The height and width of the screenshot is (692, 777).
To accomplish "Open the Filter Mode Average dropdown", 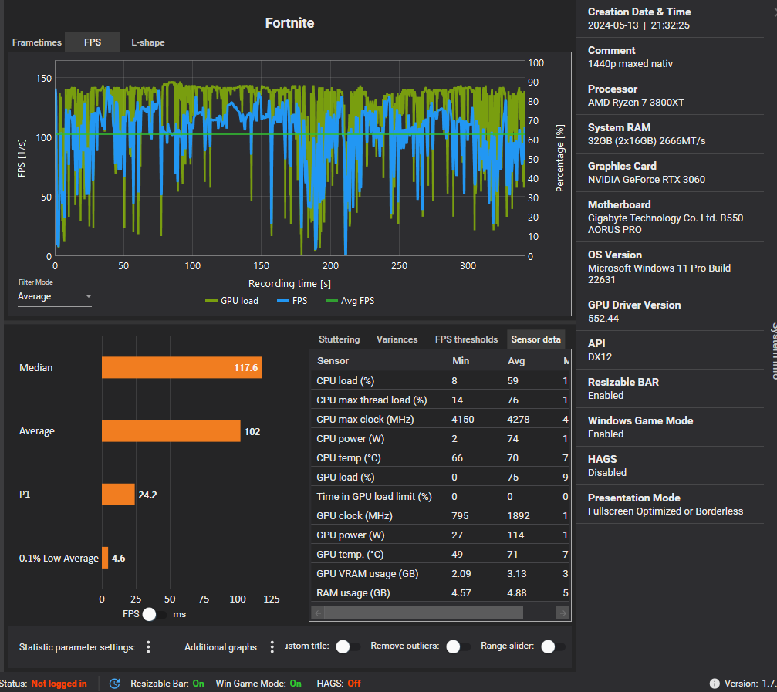I will (x=55, y=297).
